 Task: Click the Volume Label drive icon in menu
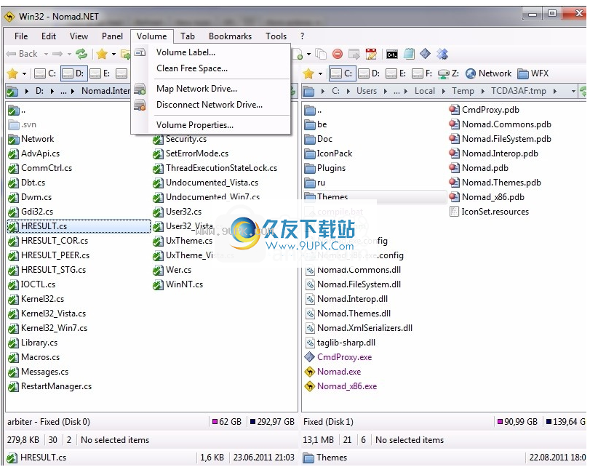coord(140,52)
